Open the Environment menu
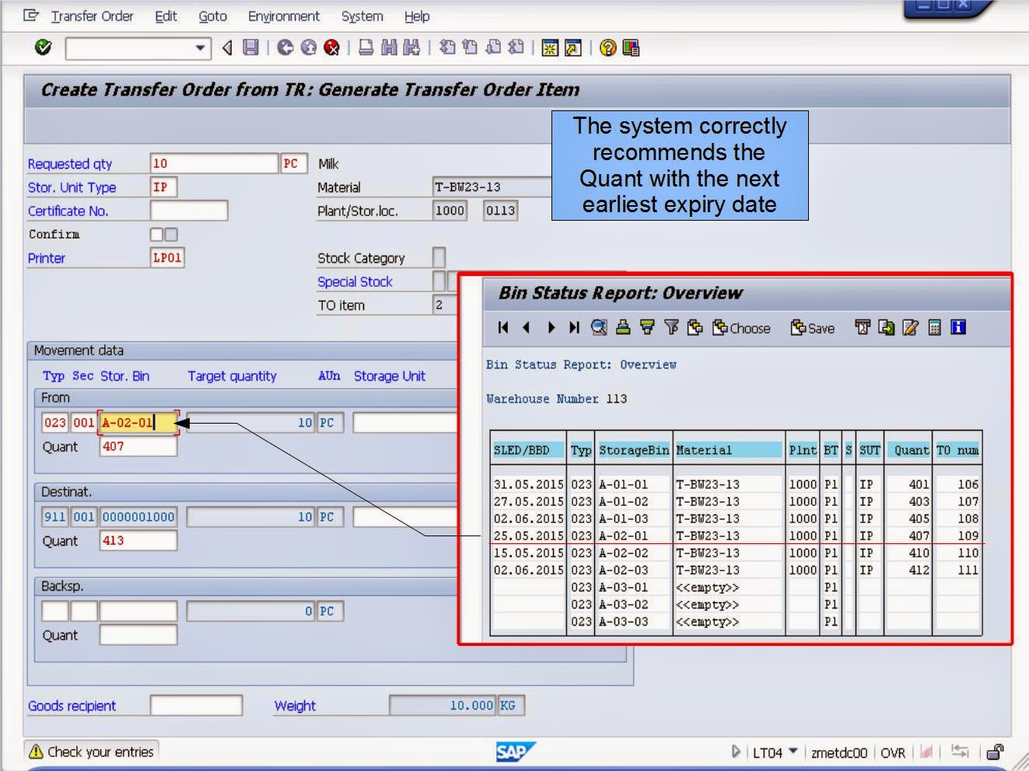The width and height of the screenshot is (1029, 771). 283,16
